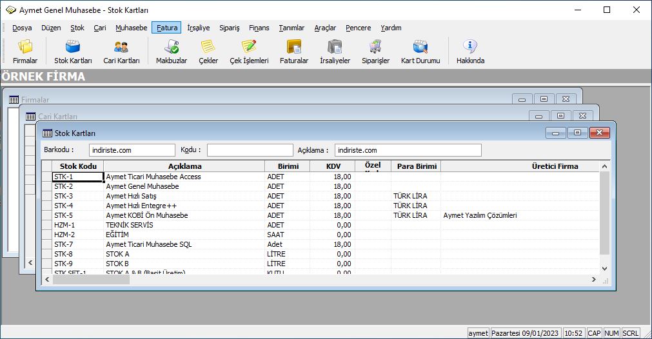Click the Stok Kartları window table icon

pyautogui.click(x=48, y=133)
